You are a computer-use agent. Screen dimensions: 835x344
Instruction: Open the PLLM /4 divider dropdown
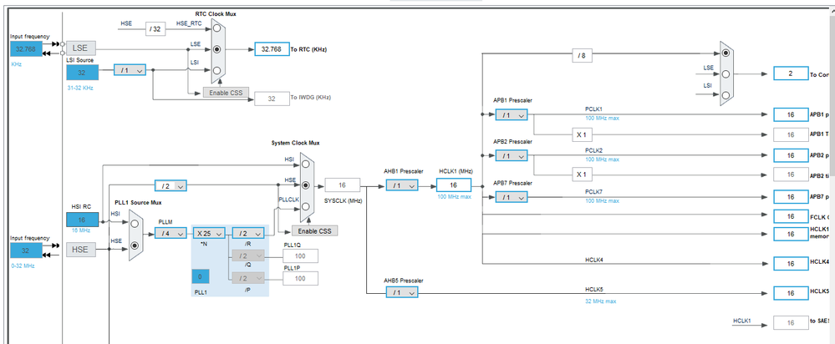click(171, 233)
